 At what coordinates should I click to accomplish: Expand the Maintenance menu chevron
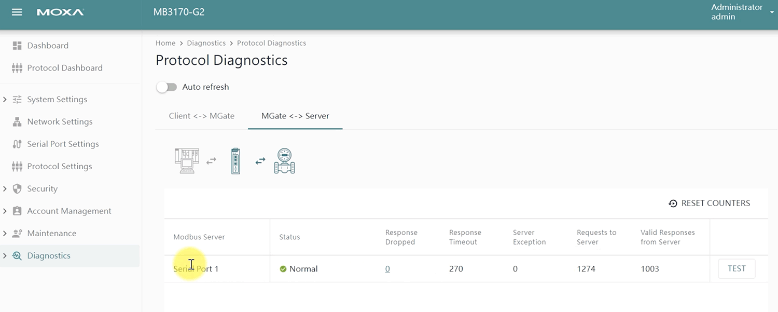(5, 234)
